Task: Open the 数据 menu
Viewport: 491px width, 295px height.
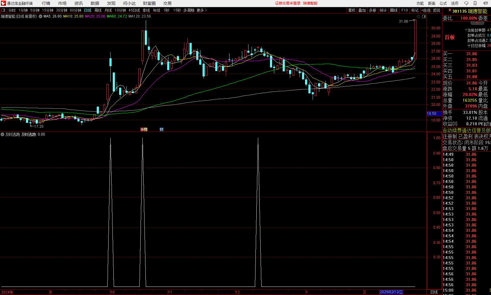Action: [95, 3]
